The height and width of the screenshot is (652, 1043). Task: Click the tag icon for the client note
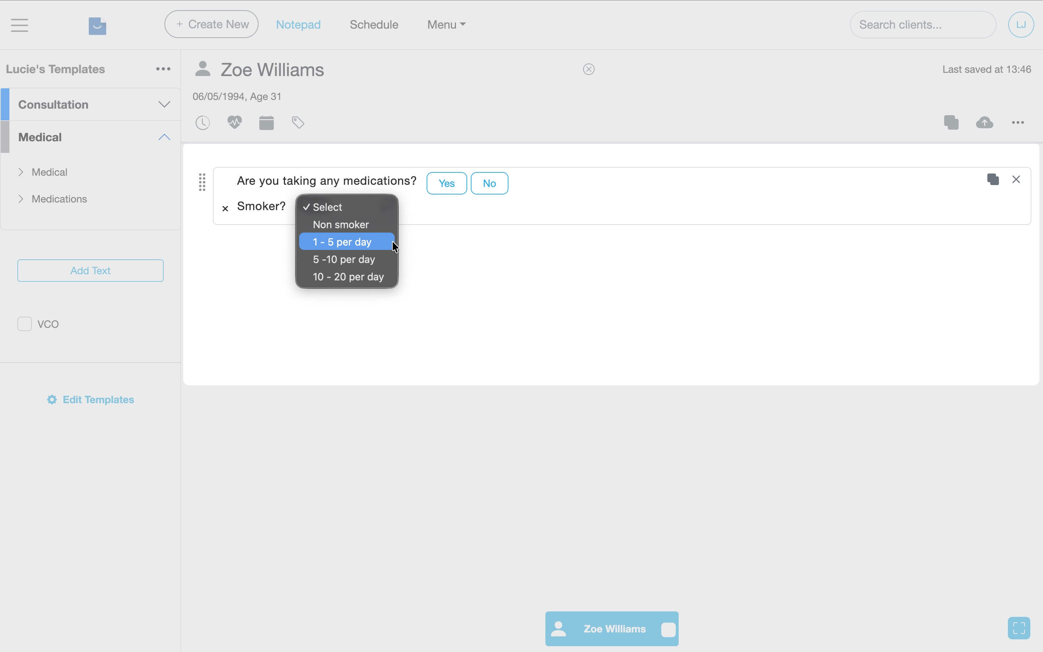pos(298,122)
